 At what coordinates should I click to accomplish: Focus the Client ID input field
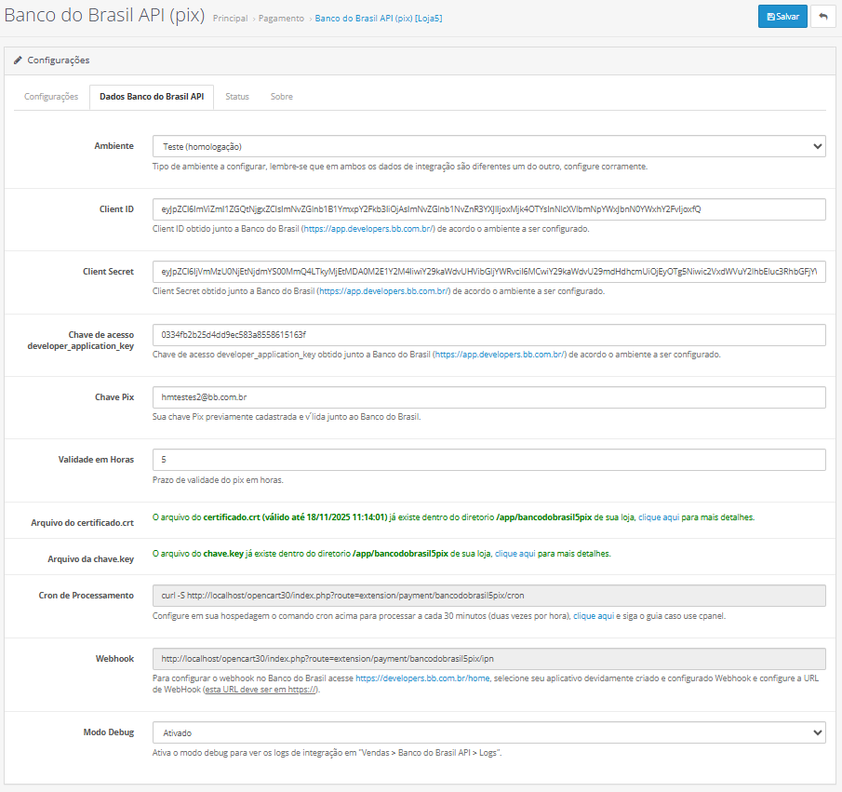click(x=488, y=209)
